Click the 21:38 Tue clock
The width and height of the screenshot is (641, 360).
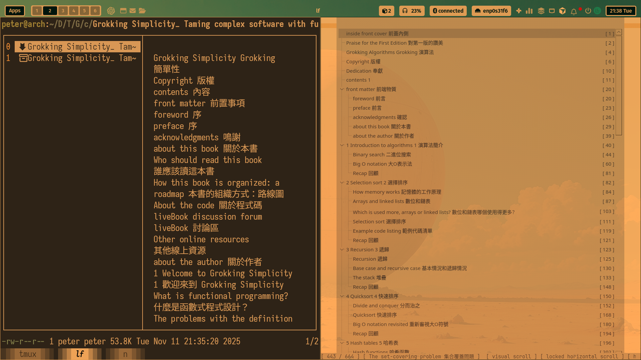coord(621,11)
